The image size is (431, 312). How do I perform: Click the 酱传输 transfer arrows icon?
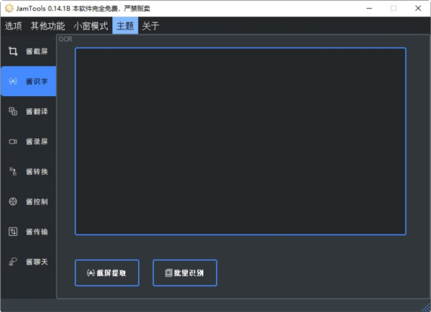pyautogui.click(x=13, y=232)
